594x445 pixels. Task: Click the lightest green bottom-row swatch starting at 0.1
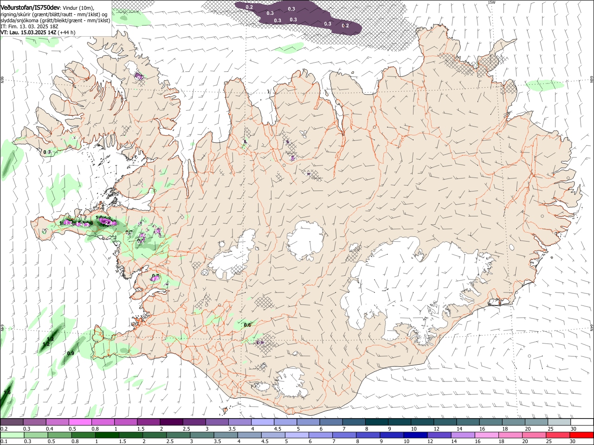pos(12,435)
